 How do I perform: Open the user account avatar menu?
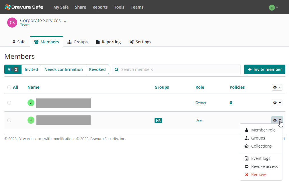point(274,7)
